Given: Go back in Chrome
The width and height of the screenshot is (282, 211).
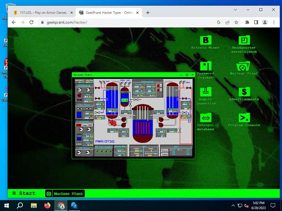Looking at the screenshot, I should point(14,22).
